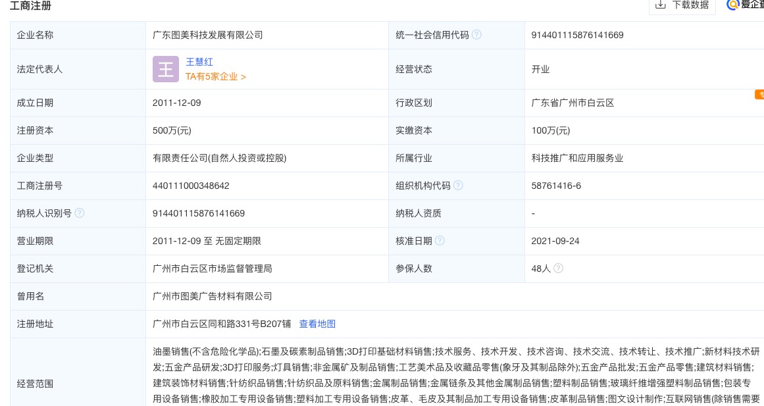Click help icon beside 纳税人识别号
The image size is (764, 406).
coord(80,213)
